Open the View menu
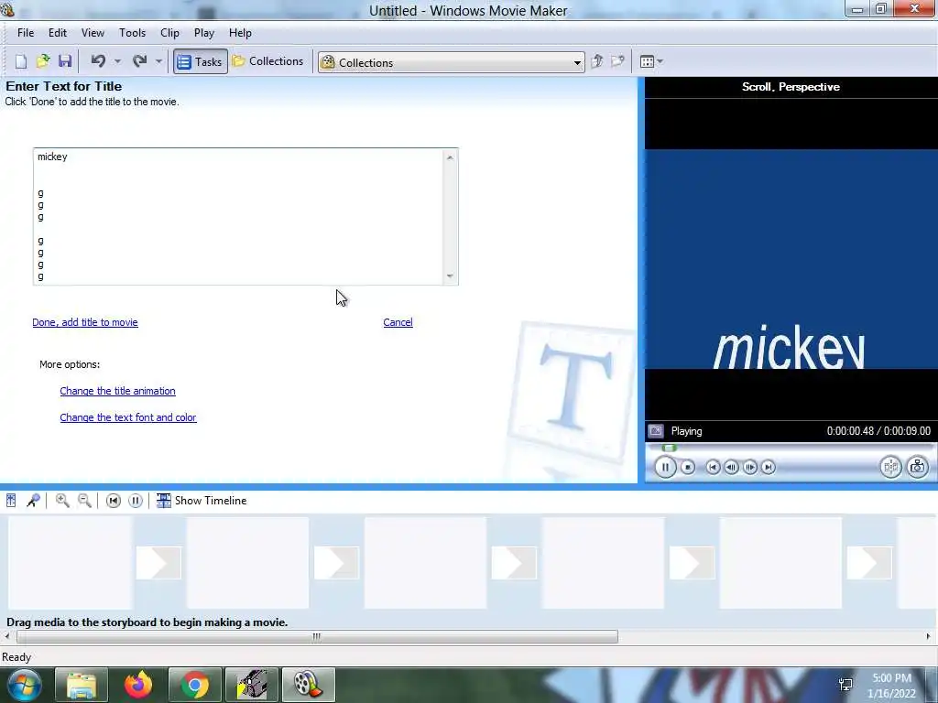 (93, 33)
